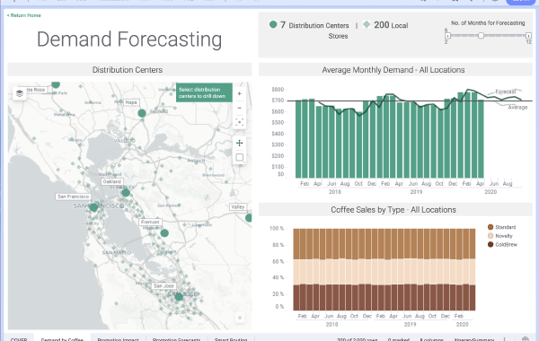Step the forecasting slider down with left arrow
This screenshot has width=539, height=341.
[447, 36]
